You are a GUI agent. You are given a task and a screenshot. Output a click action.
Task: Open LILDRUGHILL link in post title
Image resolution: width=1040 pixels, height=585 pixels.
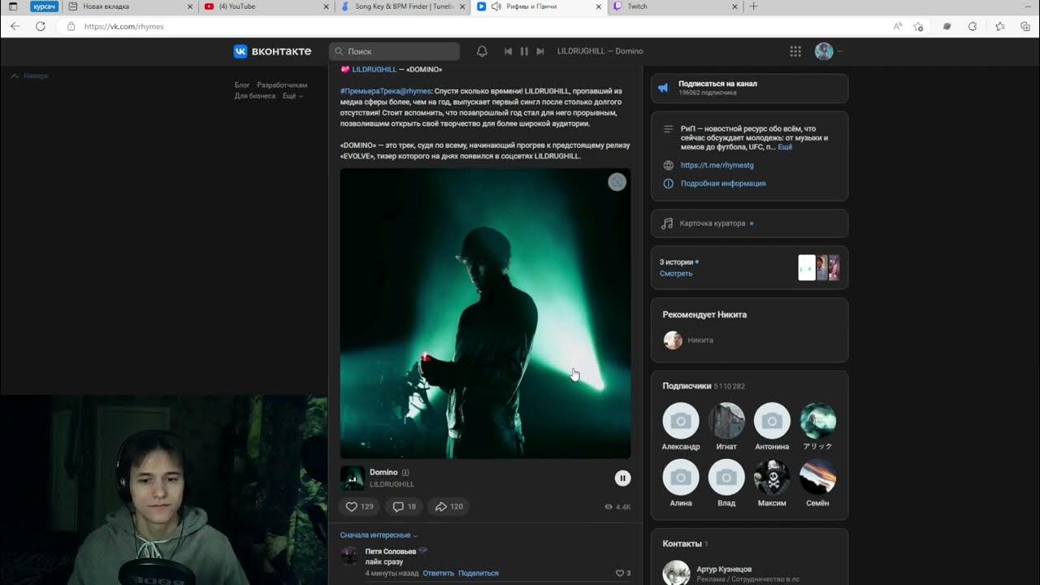pyautogui.click(x=375, y=69)
